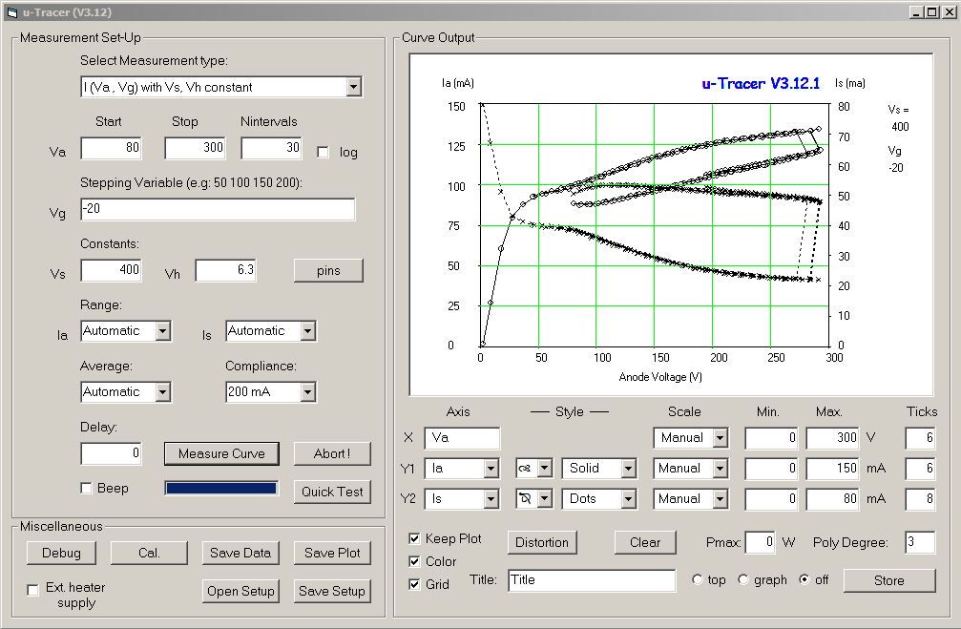Viewport: 961px width, 629px height.
Task: Expand the Is range dropdown
Action: coord(307,331)
